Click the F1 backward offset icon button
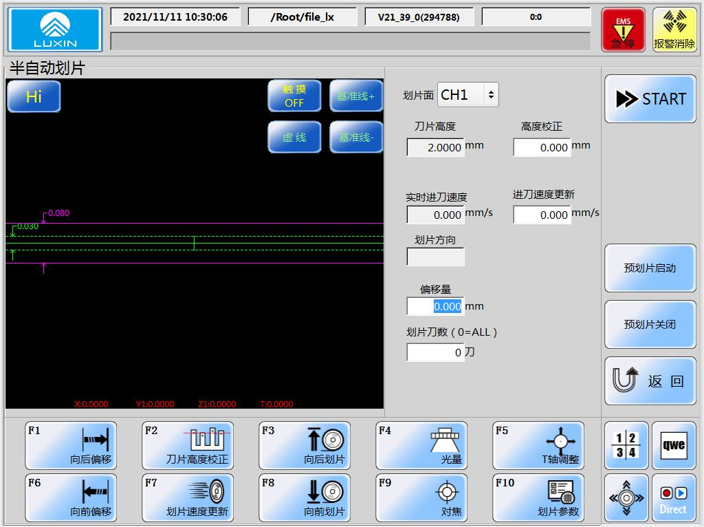 [70, 446]
